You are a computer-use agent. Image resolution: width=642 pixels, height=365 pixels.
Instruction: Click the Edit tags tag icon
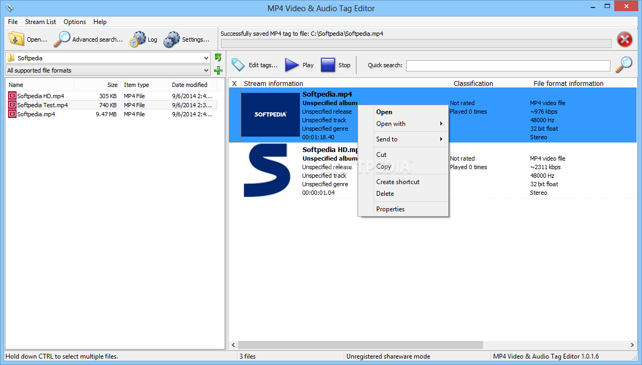[x=238, y=65]
